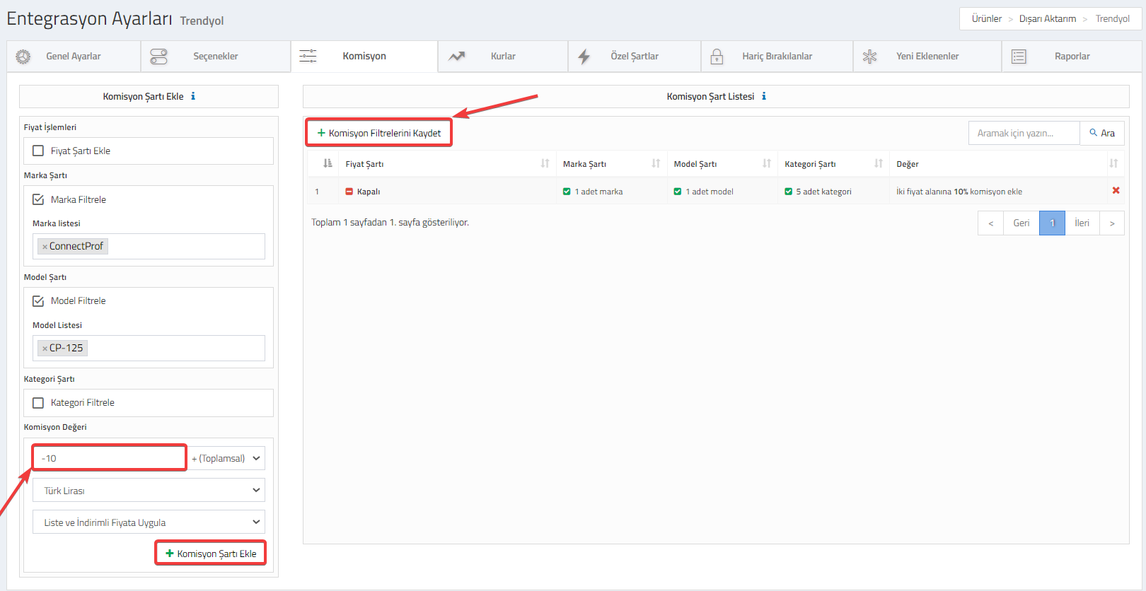This screenshot has width=1146, height=591.
Task: Click green check next to 1 adet model
Action: click(678, 192)
